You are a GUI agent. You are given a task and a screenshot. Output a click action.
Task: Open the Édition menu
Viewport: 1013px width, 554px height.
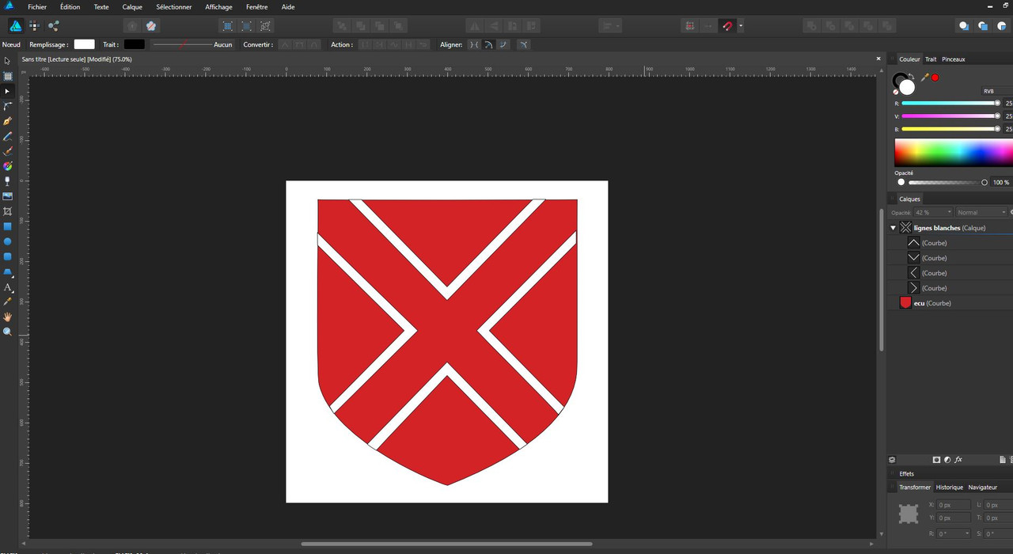[x=70, y=7]
